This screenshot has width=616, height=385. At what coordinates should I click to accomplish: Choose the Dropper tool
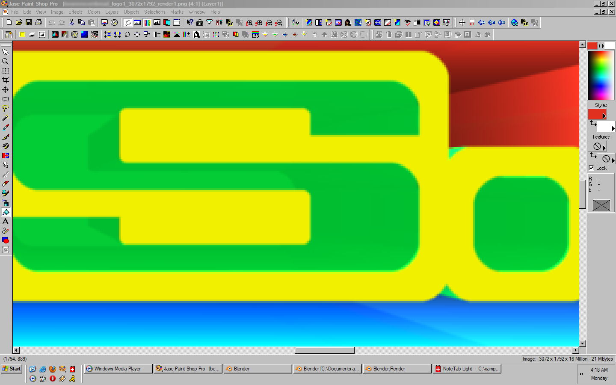coord(6,127)
